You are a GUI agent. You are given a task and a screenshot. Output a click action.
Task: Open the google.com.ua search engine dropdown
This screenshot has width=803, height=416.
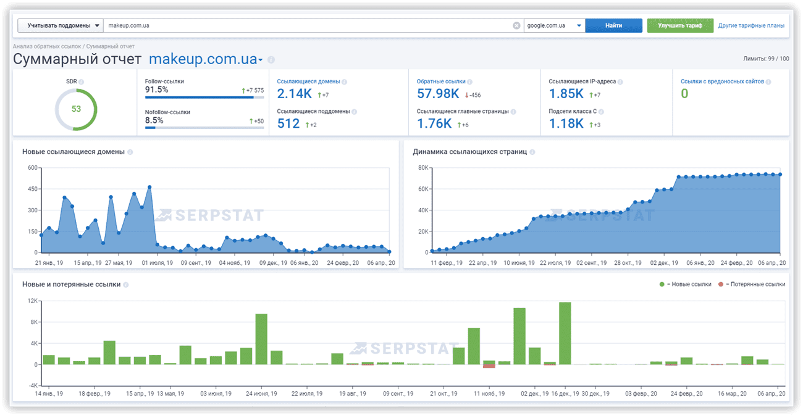click(x=553, y=26)
